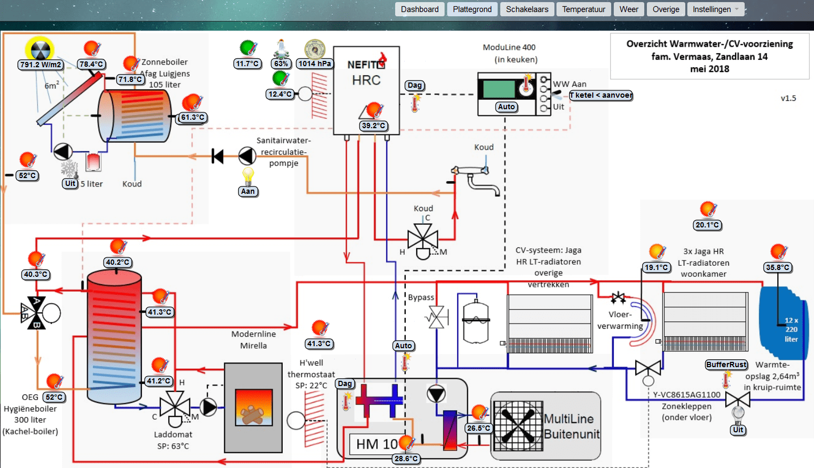Click the thermometer icon beneath H'well Dag
Viewport: 814px width, 468px height.
[346, 401]
